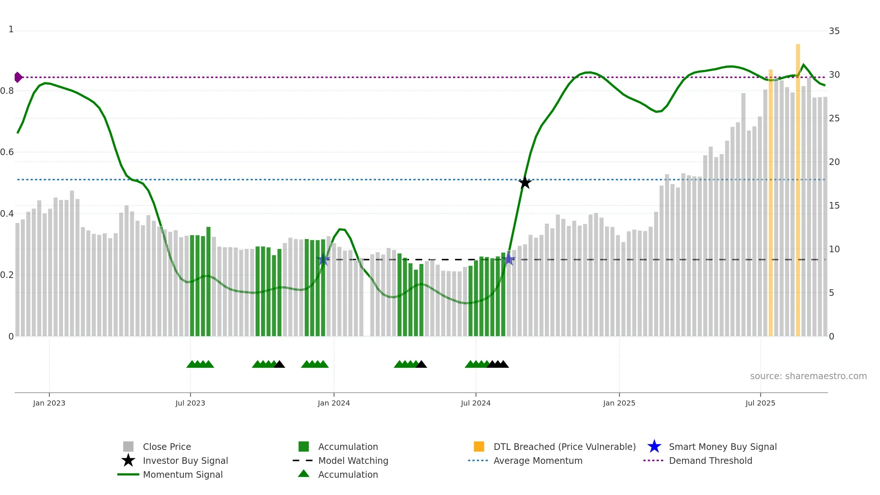The height and width of the screenshot is (495, 880).
Task: Click the blue Smart Money star near Jan 2024
Action: 323,260
